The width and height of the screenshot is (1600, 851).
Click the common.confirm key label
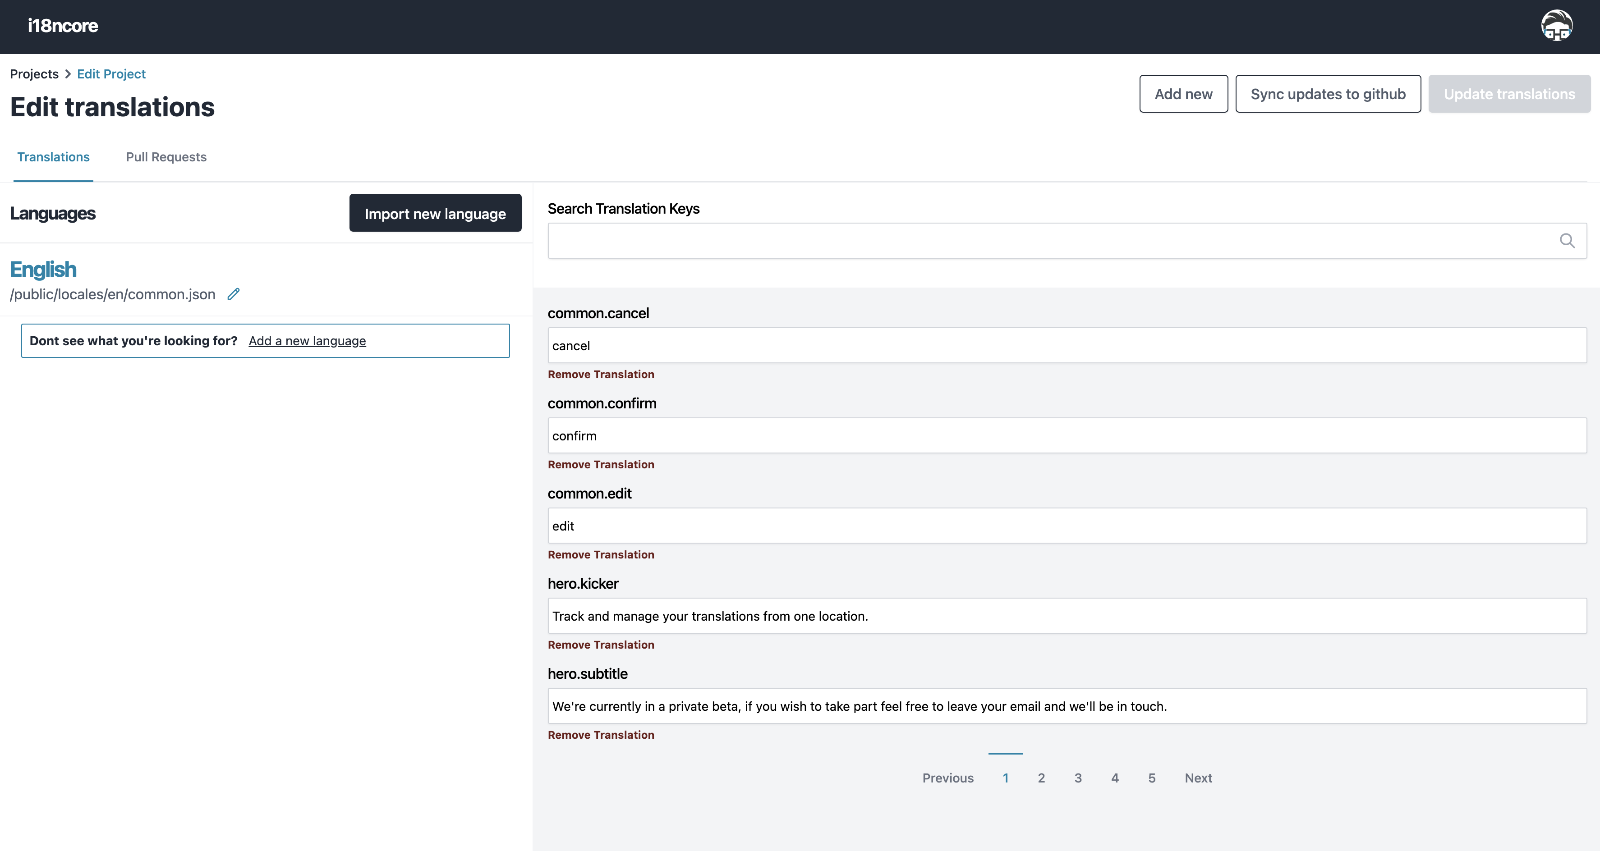point(602,403)
